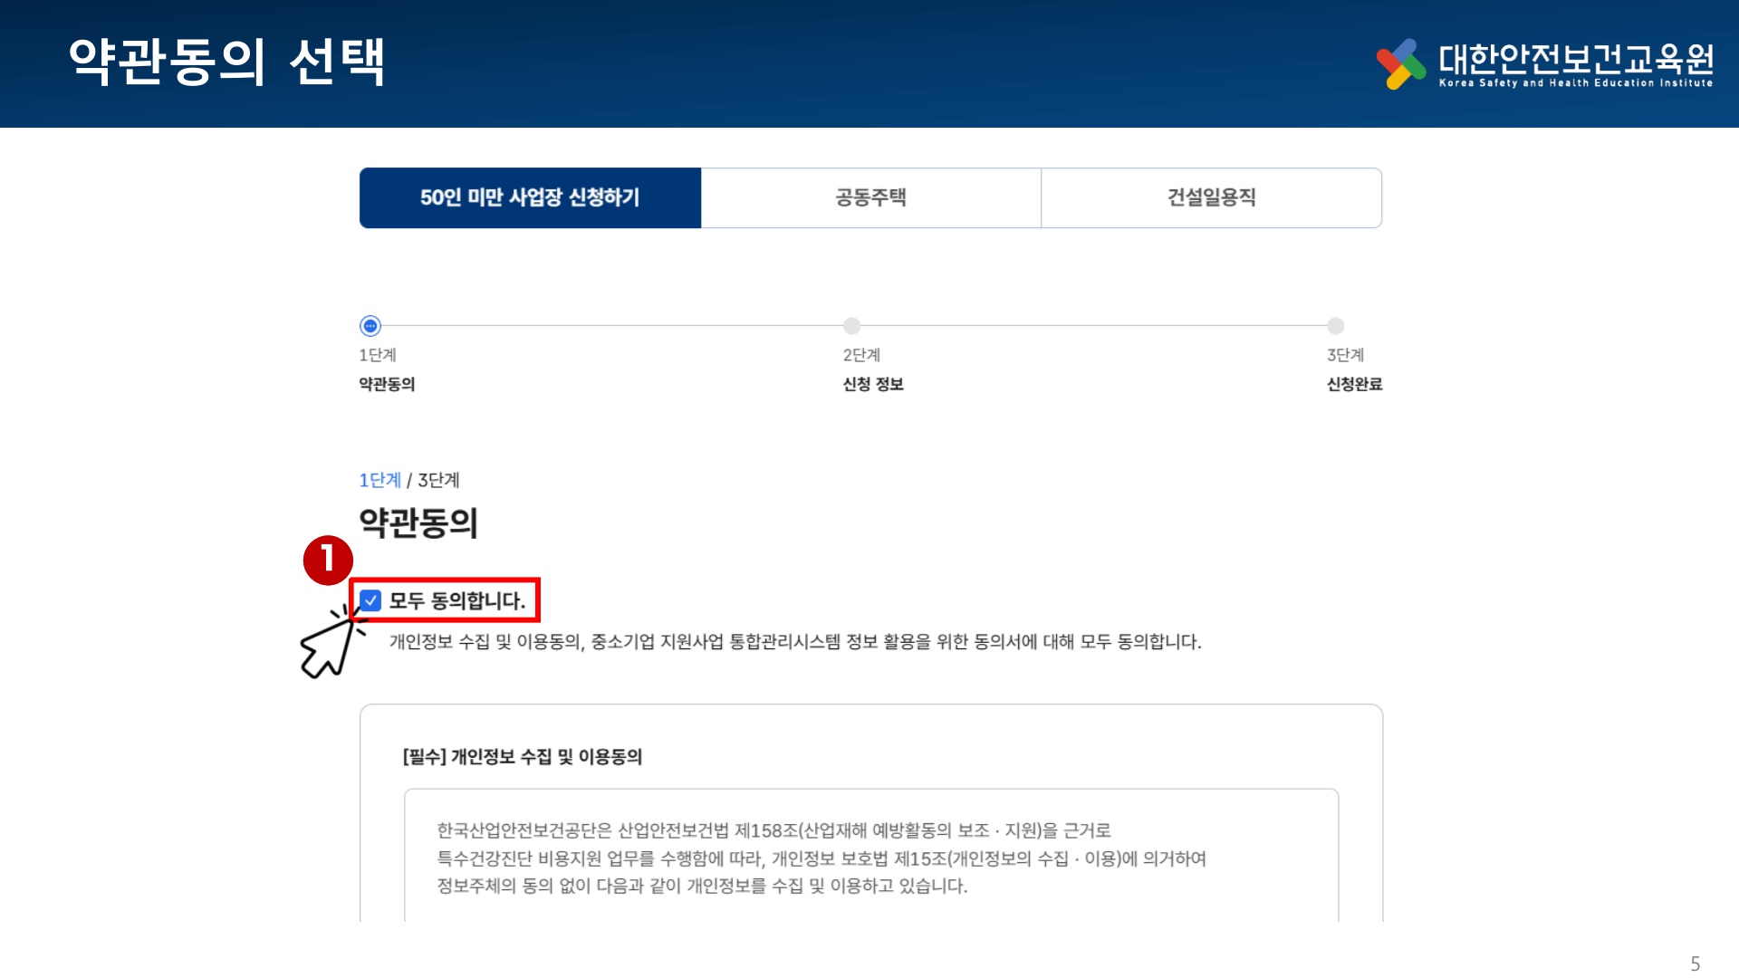Click the colorful institute logo icon
The width and height of the screenshot is (1739, 978).
[x=1400, y=63]
